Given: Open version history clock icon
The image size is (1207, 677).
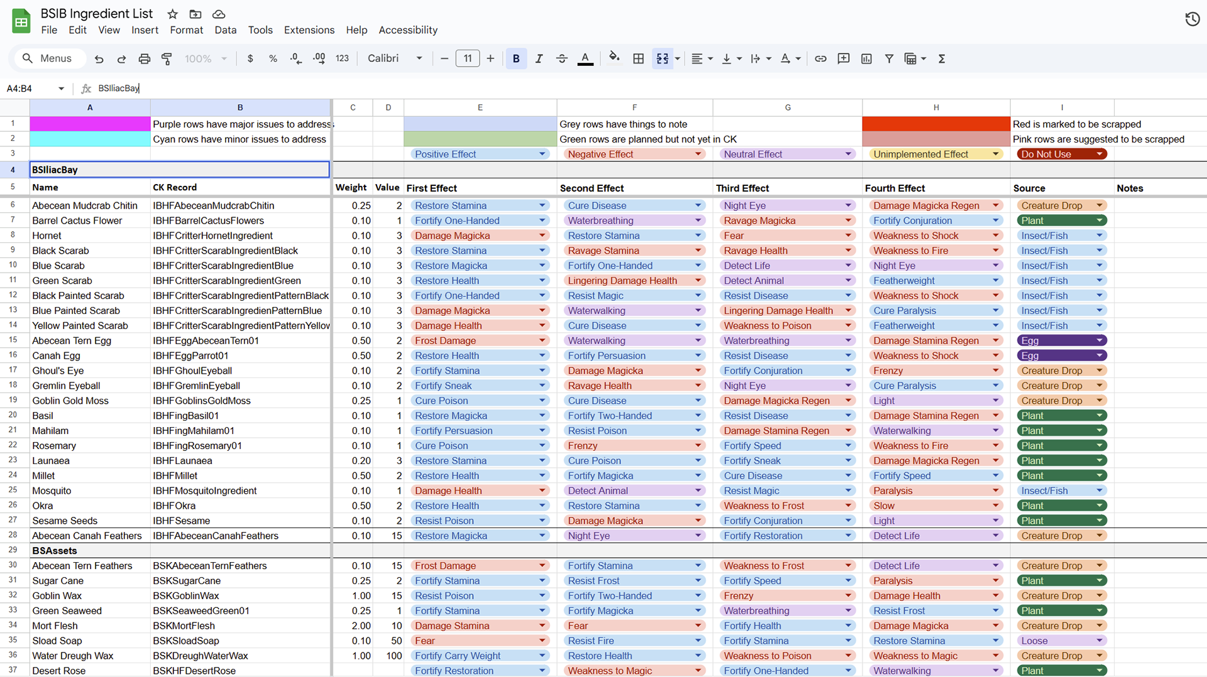Looking at the screenshot, I should coord(1192,19).
